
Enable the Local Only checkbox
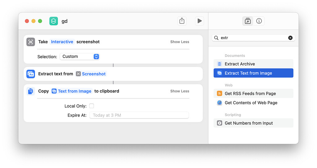(x=91, y=106)
